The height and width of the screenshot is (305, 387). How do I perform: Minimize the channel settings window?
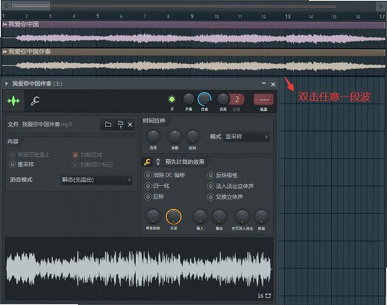[x=264, y=84]
